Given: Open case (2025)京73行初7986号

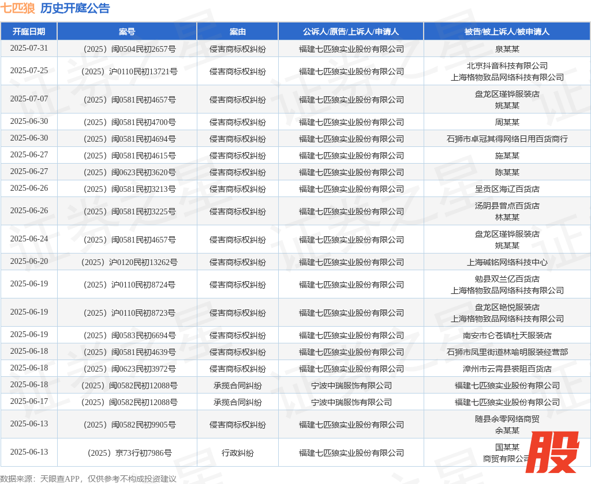Looking at the screenshot, I should tap(127, 453).
